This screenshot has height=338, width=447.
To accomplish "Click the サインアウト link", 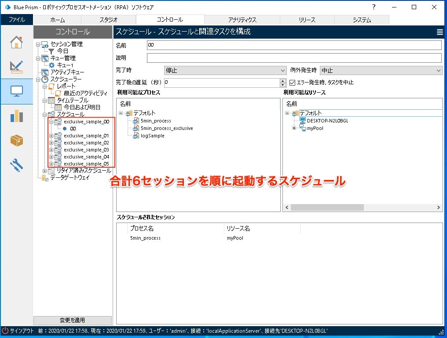I will 22,331.
